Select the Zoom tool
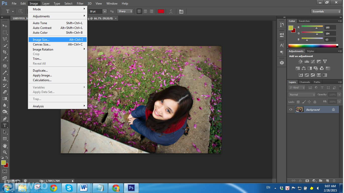The image size is (344, 193). click(x=5, y=152)
